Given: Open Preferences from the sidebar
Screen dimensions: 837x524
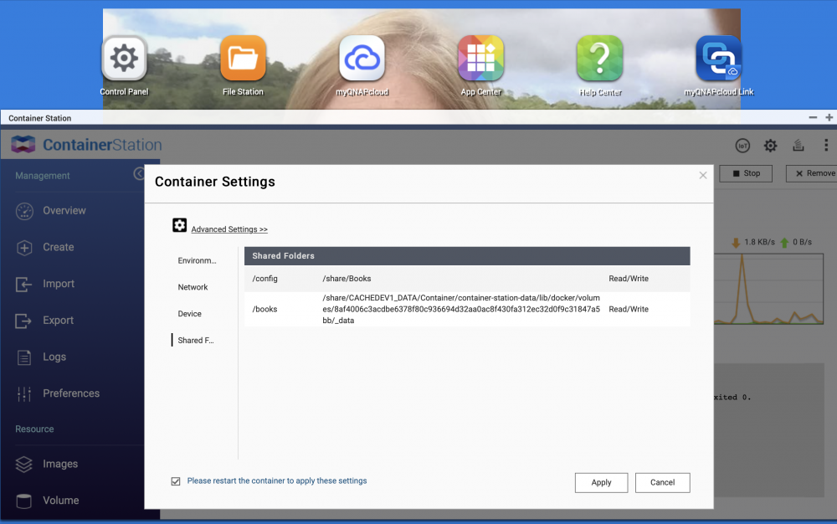Looking at the screenshot, I should tap(72, 393).
